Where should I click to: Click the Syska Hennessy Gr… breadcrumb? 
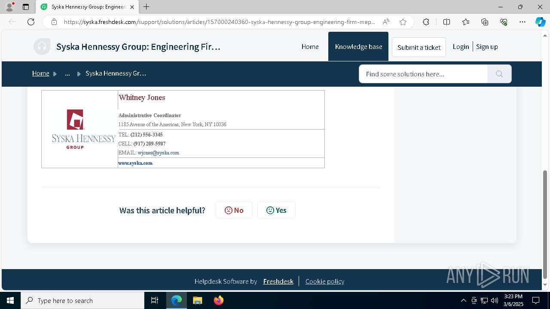coord(116,73)
